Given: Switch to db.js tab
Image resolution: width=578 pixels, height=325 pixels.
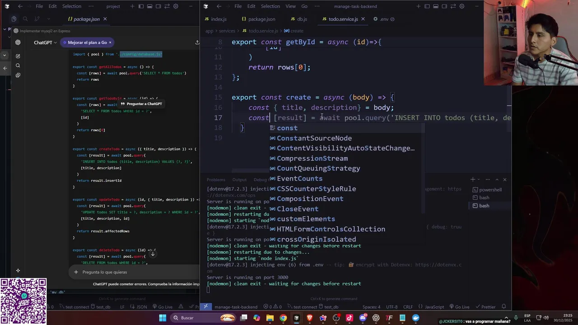Looking at the screenshot, I should tap(298, 19).
